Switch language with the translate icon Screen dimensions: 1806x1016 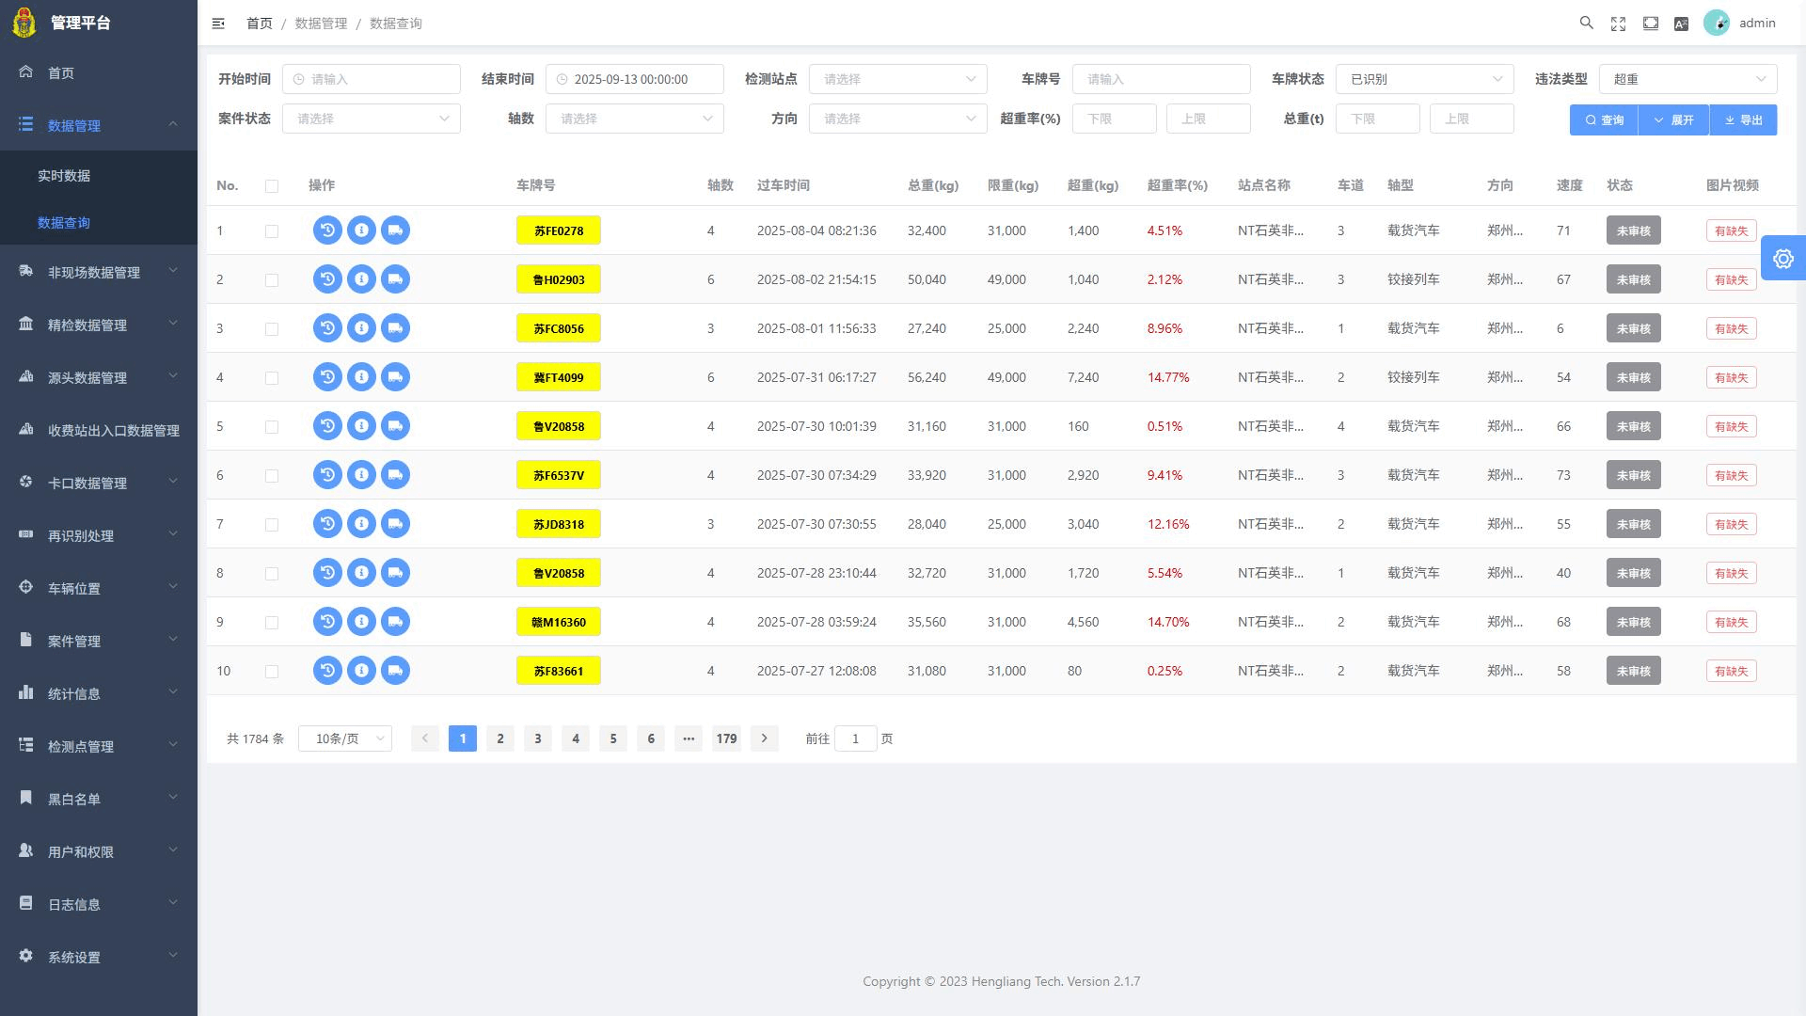pos(1682,23)
